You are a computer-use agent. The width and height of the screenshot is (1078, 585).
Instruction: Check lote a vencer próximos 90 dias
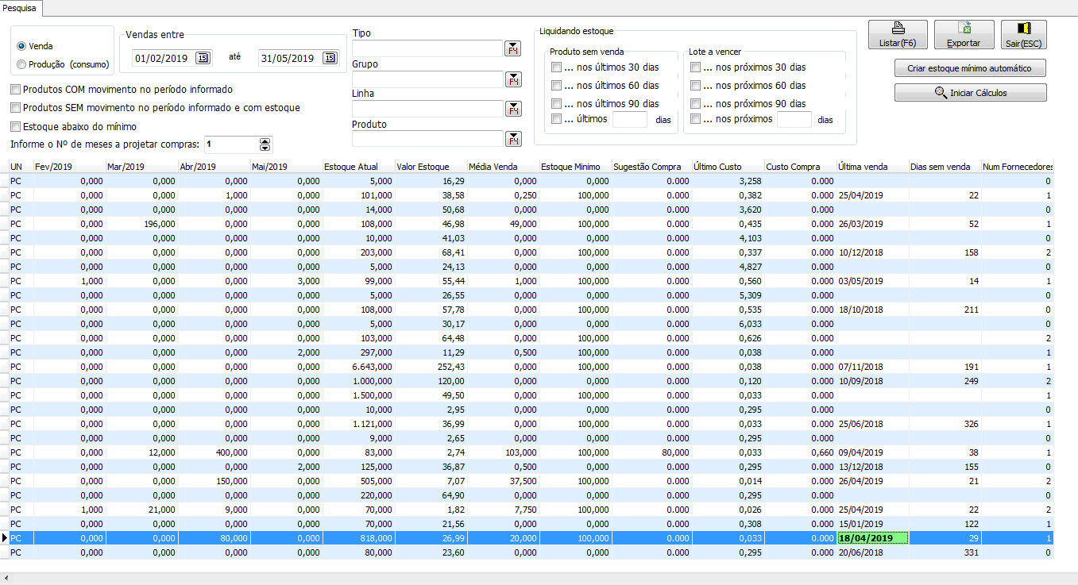click(696, 104)
